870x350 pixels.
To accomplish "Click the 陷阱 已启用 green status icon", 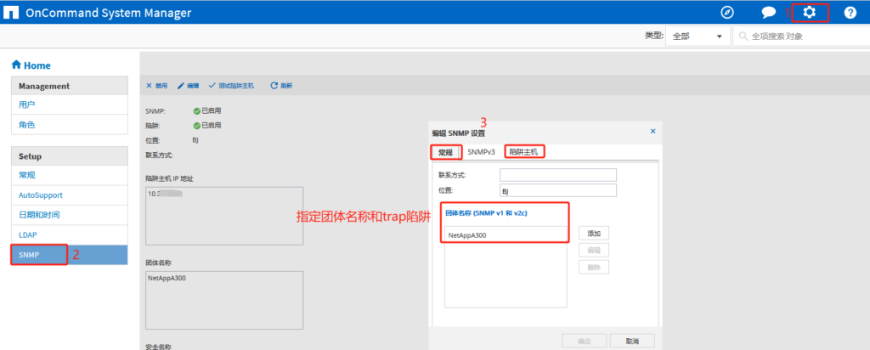I will 196,126.
